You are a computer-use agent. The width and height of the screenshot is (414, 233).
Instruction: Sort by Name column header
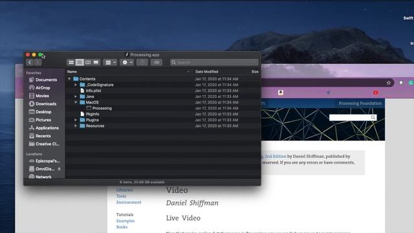click(x=129, y=72)
